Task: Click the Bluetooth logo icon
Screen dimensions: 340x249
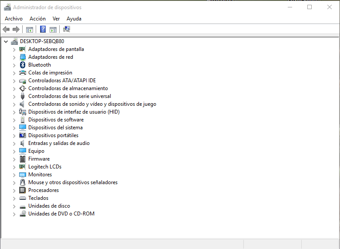Action: [x=23, y=65]
